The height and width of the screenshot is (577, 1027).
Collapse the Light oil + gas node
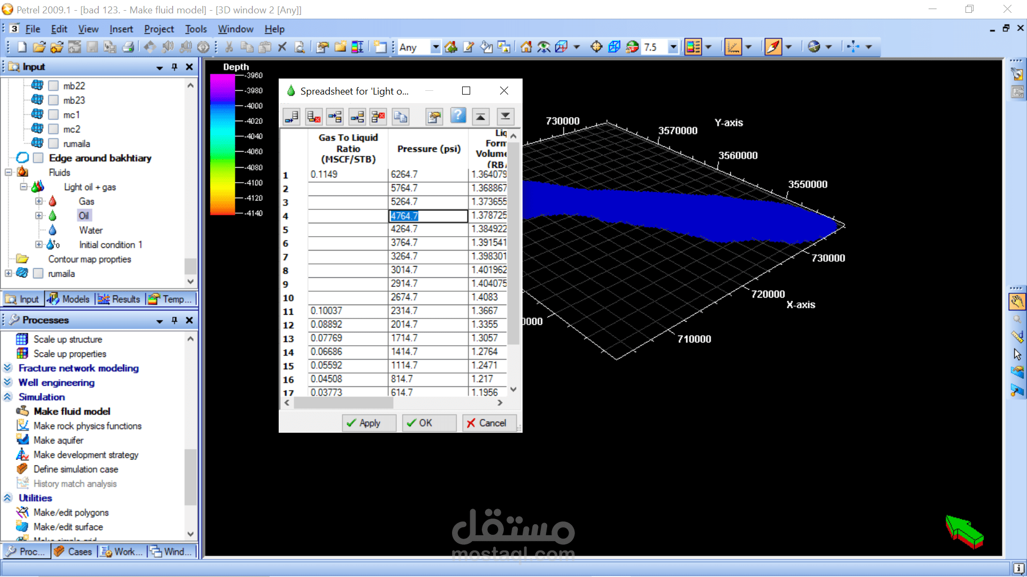[24, 186]
